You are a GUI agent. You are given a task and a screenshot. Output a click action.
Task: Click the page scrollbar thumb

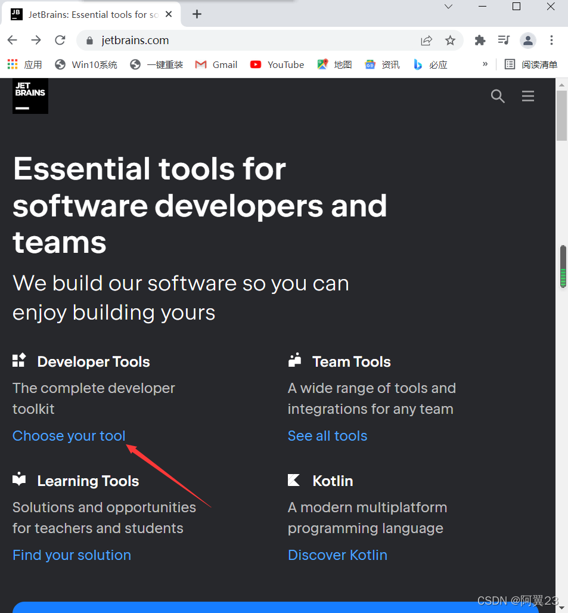click(x=562, y=116)
